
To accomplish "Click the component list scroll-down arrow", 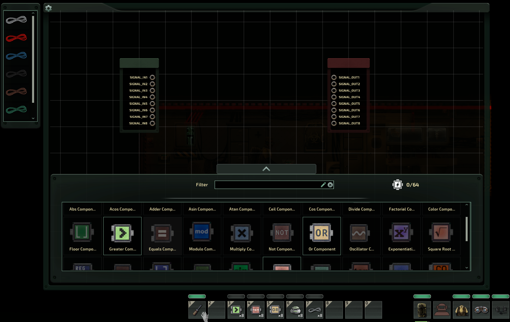I will tap(466, 268).
